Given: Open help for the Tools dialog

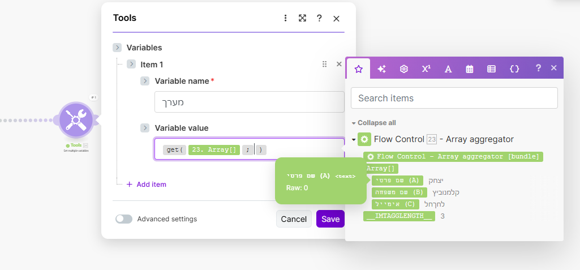Looking at the screenshot, I should (x=319, y=18).
